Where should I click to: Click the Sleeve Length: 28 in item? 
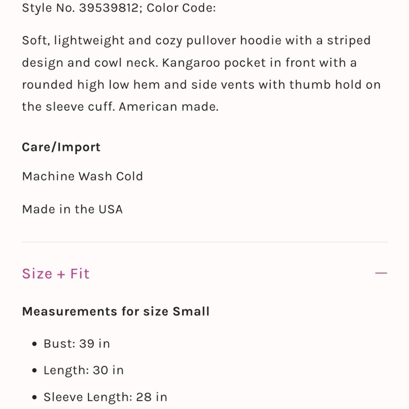tap(105, 397)
